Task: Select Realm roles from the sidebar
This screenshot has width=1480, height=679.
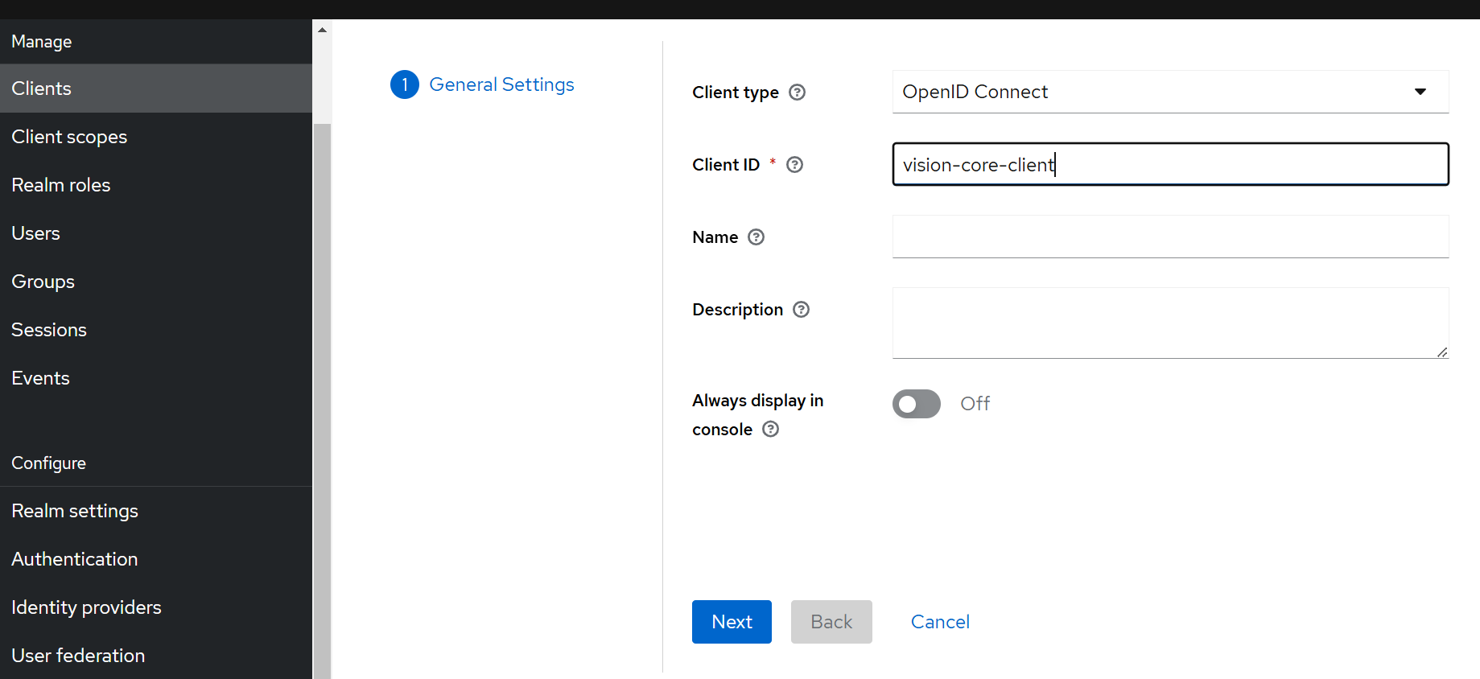Action: pyautogui.click(x=61, y=185)
